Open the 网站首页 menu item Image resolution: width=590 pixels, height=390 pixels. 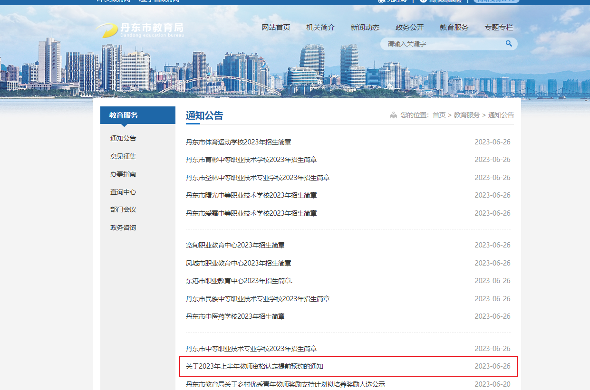pos(276,28)
